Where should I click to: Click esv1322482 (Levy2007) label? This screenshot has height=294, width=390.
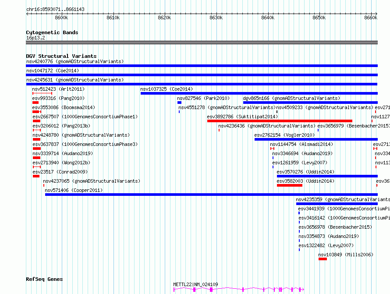(x=326, y=245)
